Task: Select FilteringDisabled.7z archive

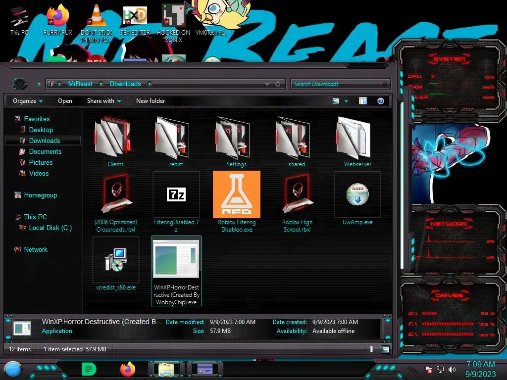Action: [x=176, y=202]
